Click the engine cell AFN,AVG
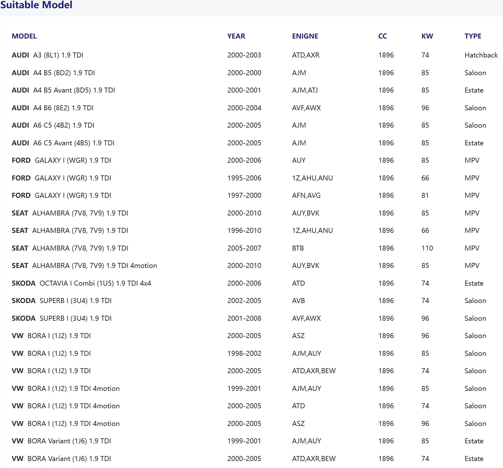Screen dimensions: 503x468 tap(306, 195)
